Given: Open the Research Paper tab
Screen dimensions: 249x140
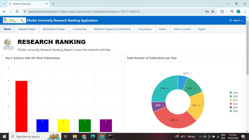Looking at the screenshot, I should (27, 29).
